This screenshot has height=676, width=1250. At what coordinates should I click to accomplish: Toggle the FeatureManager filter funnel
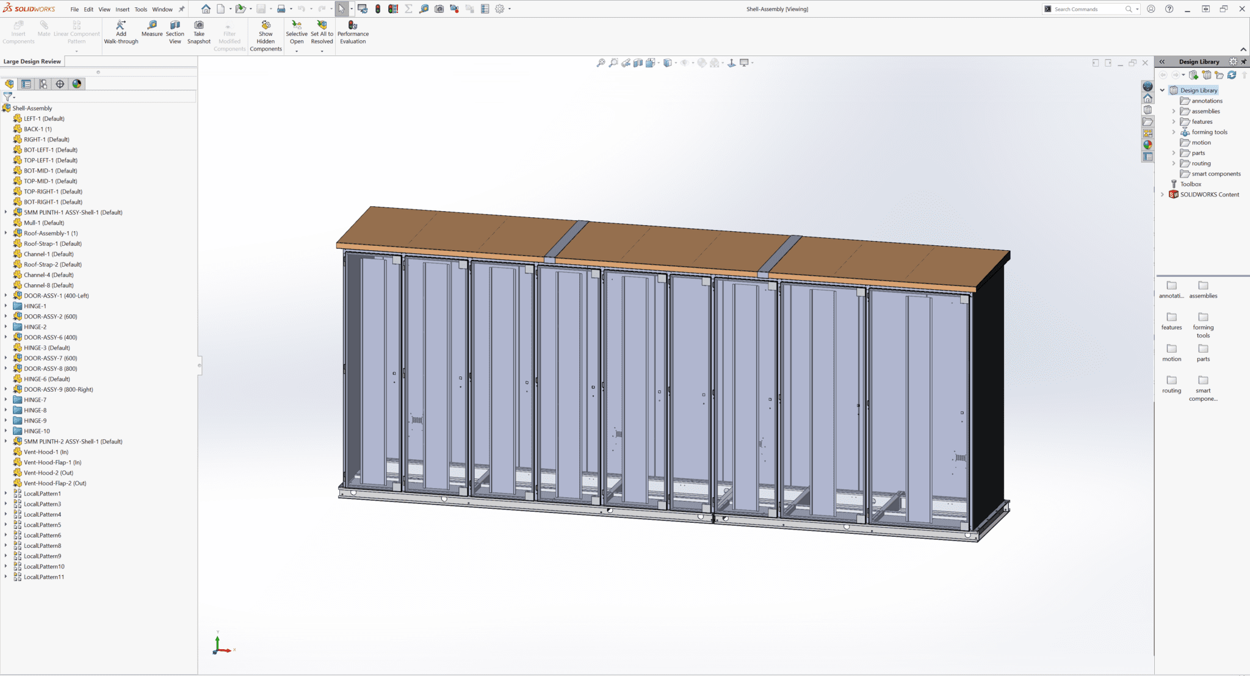click(x=6, y=96)
